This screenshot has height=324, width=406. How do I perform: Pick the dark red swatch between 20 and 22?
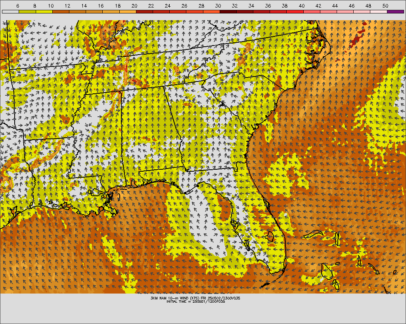144,11
